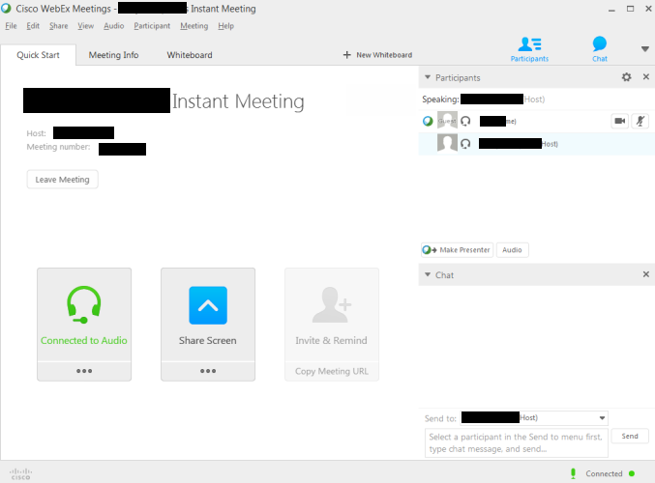Image resolution: width=655 pixels, height=483 pixels.
Task: Open the Participant menu
Action: tap(152, 26)
